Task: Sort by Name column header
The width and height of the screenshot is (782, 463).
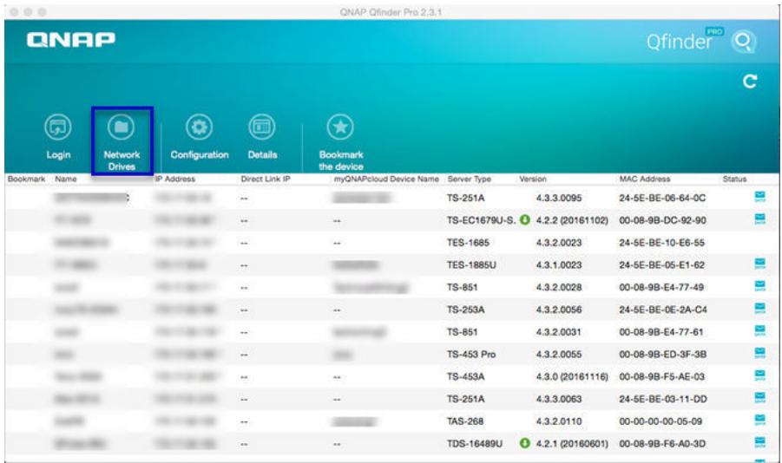Action: click(x=66, y=179)
